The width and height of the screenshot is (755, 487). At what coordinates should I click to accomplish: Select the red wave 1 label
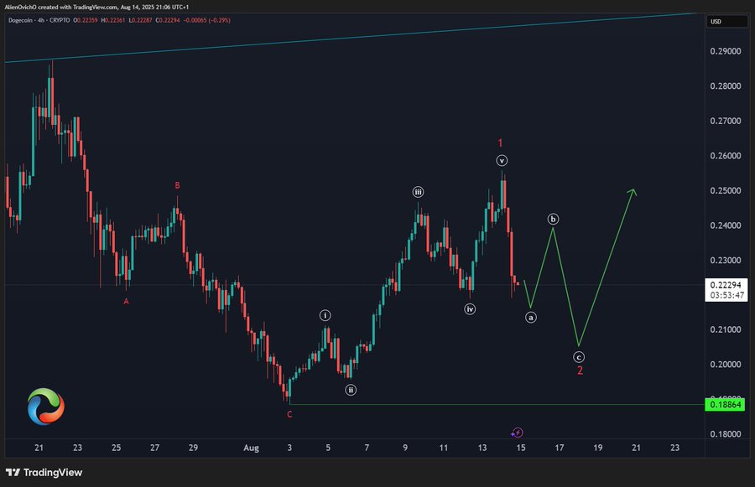500,143
